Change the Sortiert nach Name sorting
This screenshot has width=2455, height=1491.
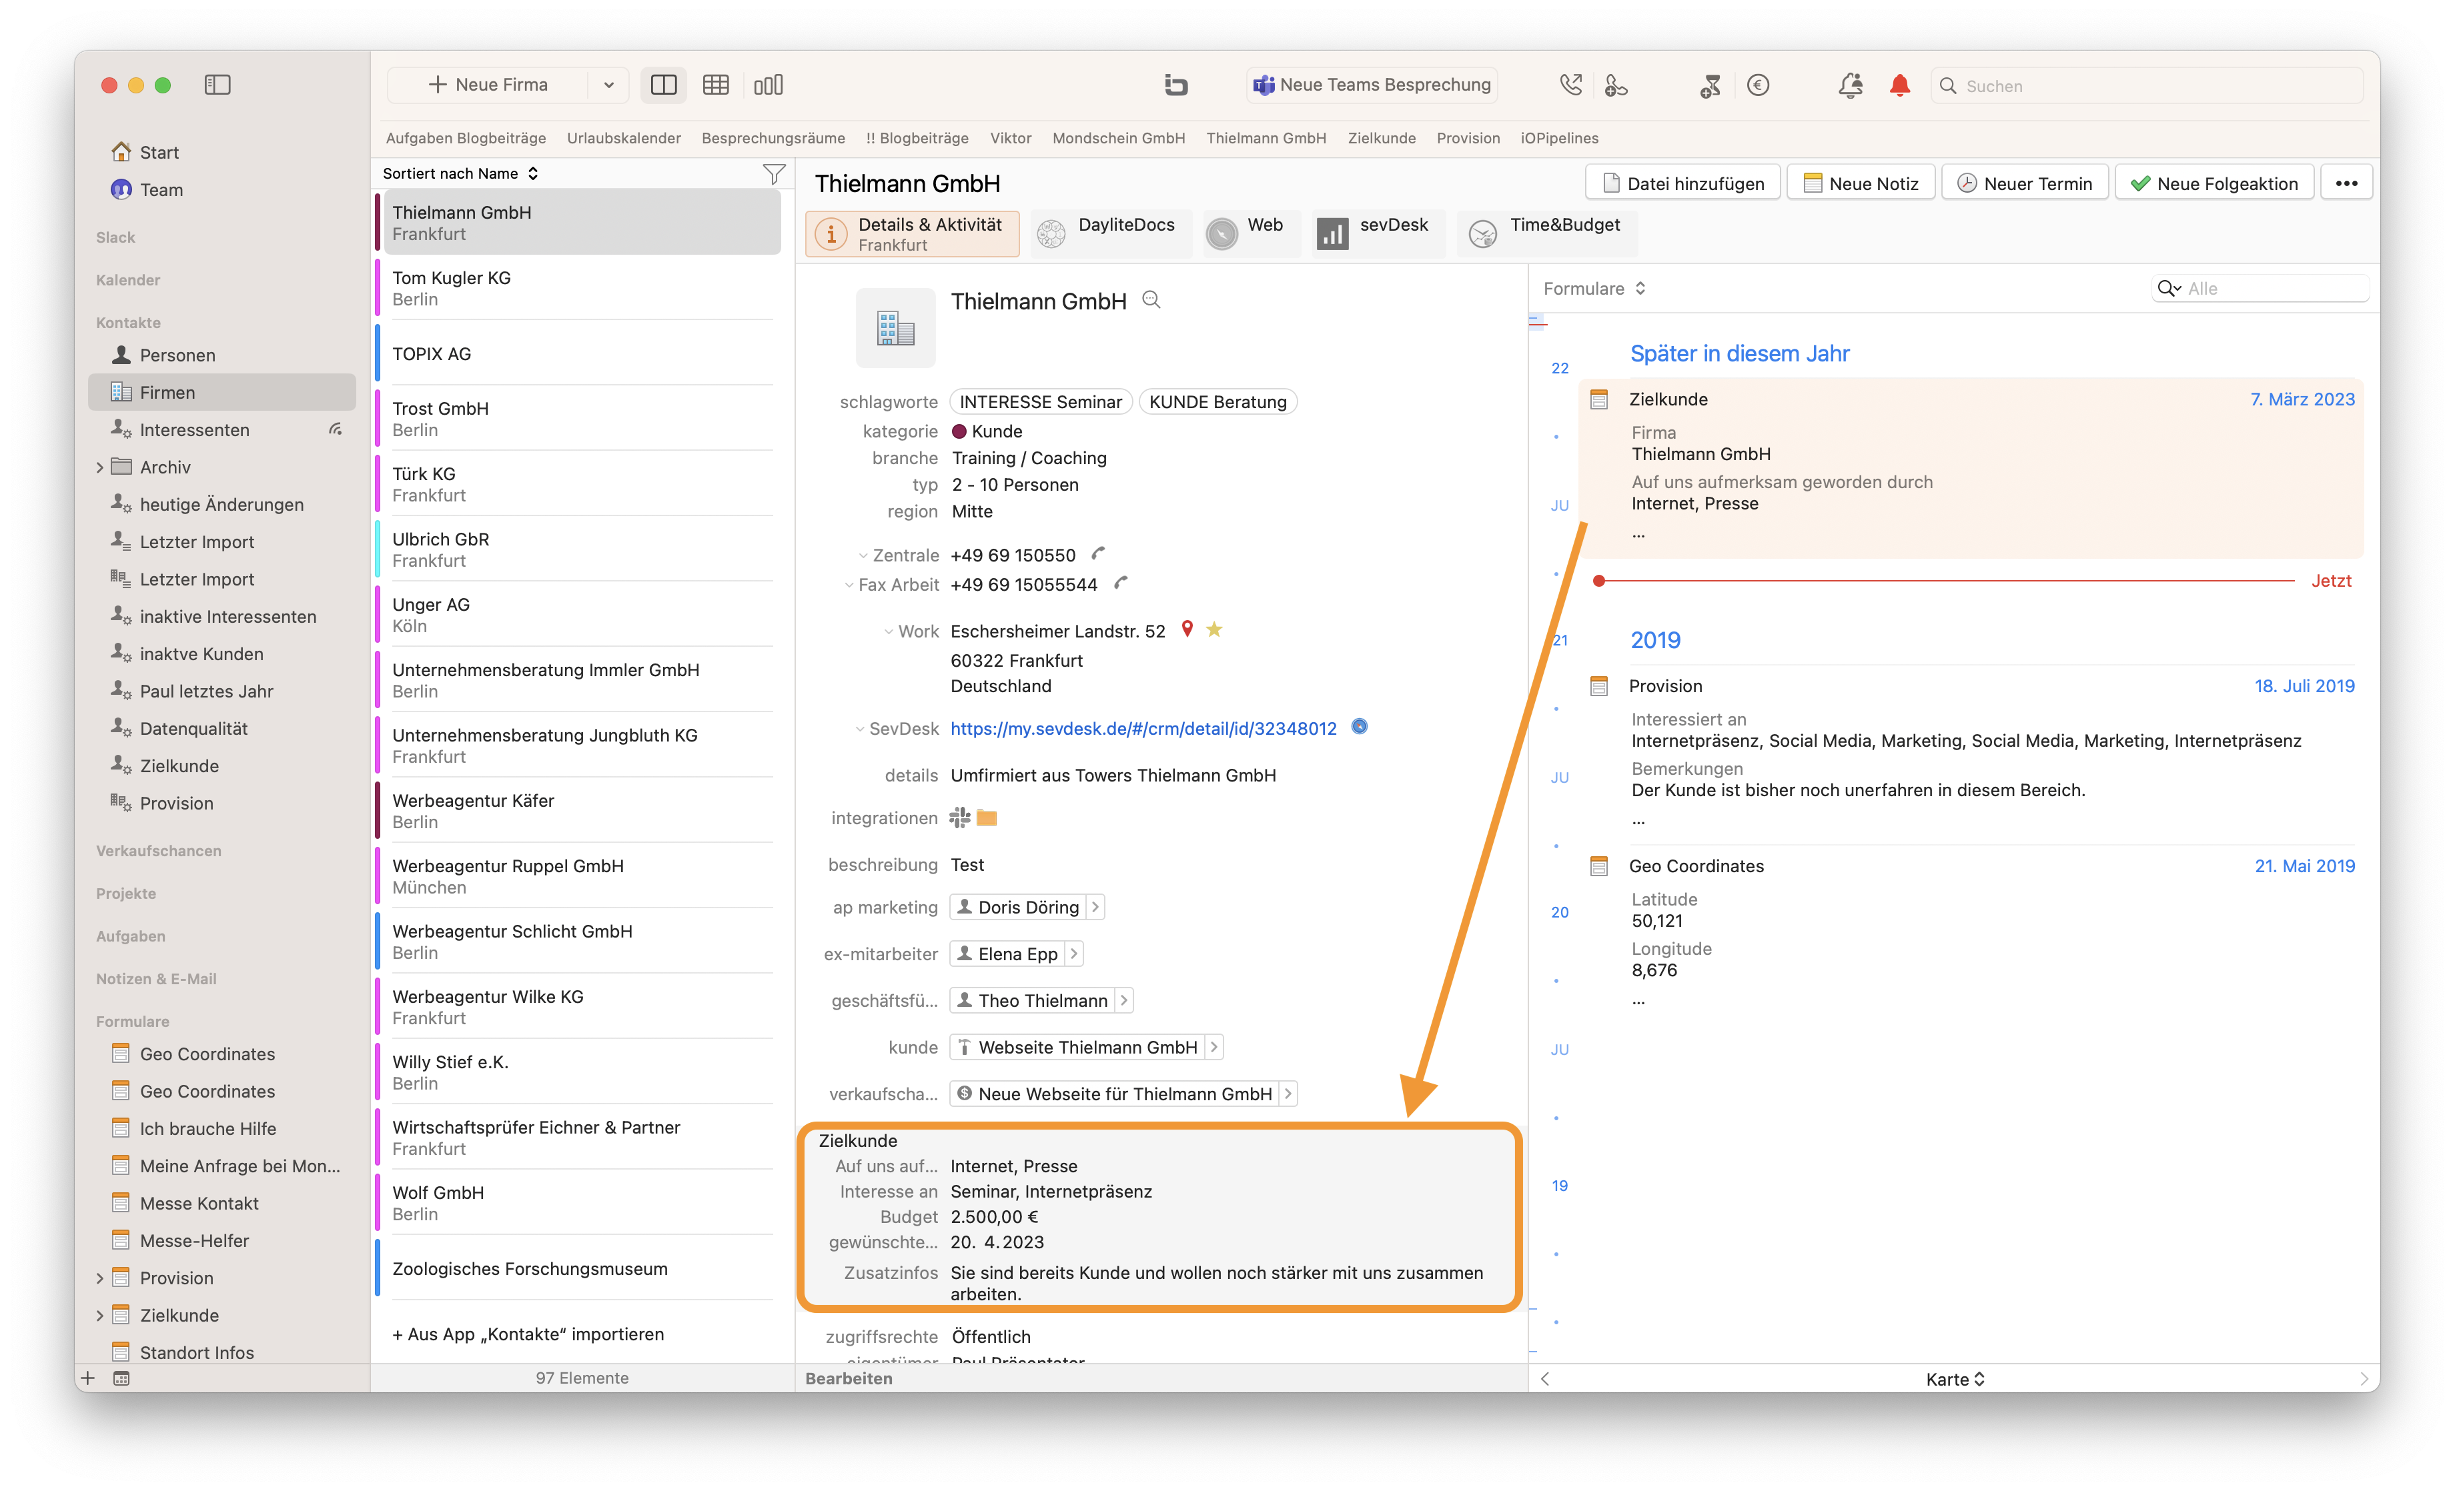(461, 173)
